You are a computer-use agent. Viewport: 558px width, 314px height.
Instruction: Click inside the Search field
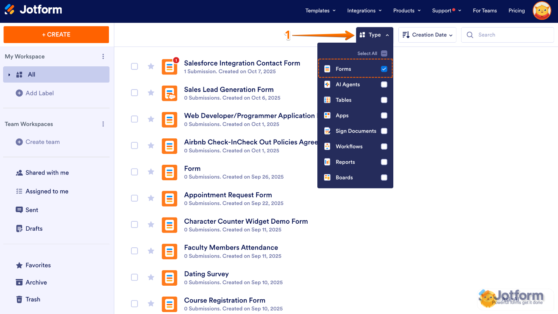point(508,35)
